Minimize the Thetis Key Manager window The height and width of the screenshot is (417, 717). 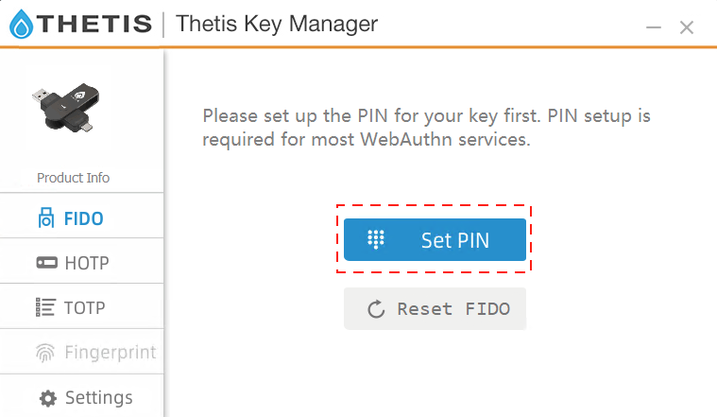(653, 28)
